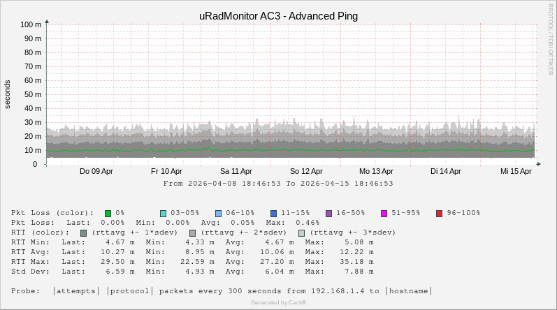557x310 pixels.
Task: Click the purple 16-50% packet loss swatch
Action: point(328,213)
